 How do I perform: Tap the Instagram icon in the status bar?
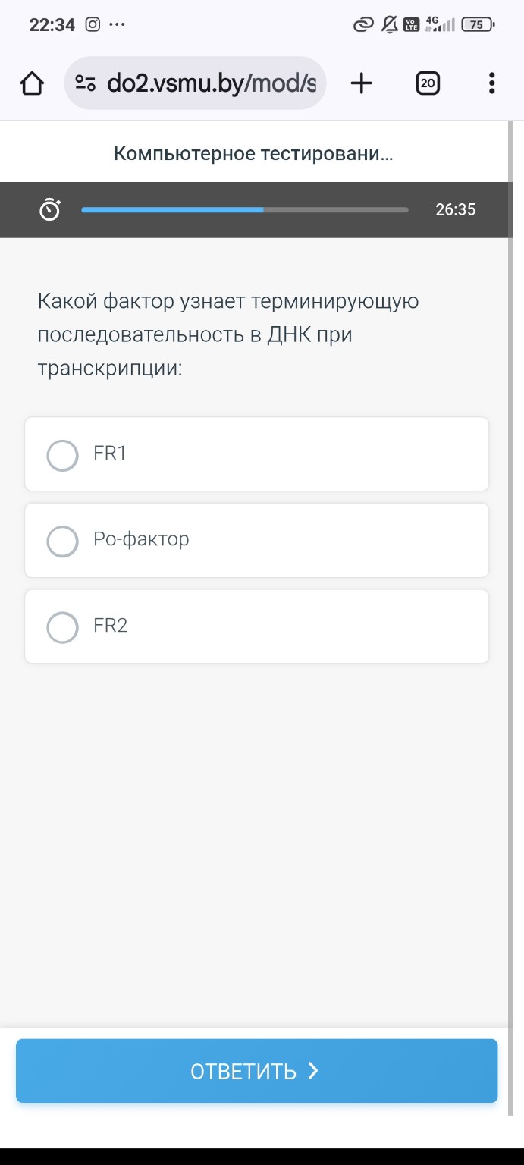tap(92, 25)
